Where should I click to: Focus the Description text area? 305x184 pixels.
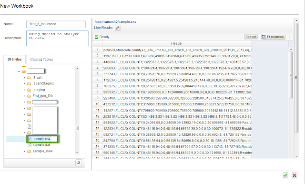(57, 38)
